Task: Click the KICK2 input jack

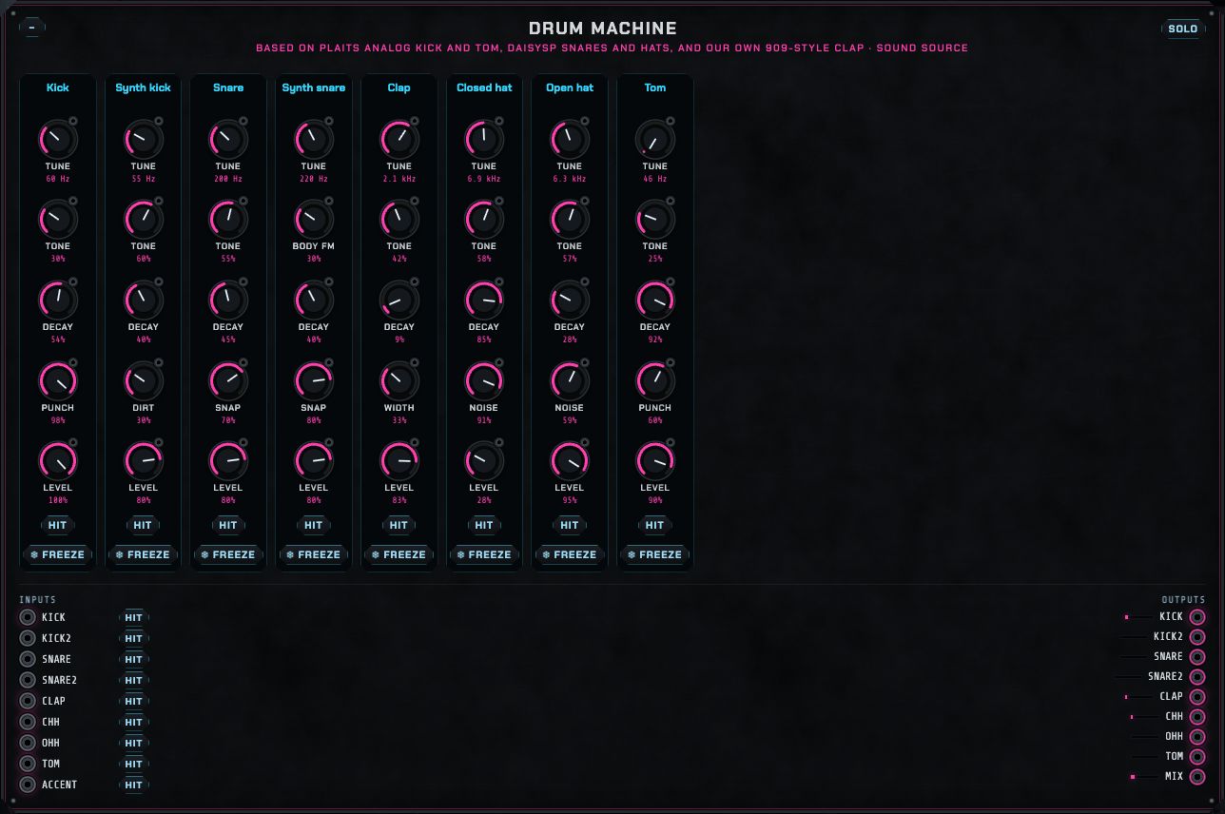Action: (28, 638)
